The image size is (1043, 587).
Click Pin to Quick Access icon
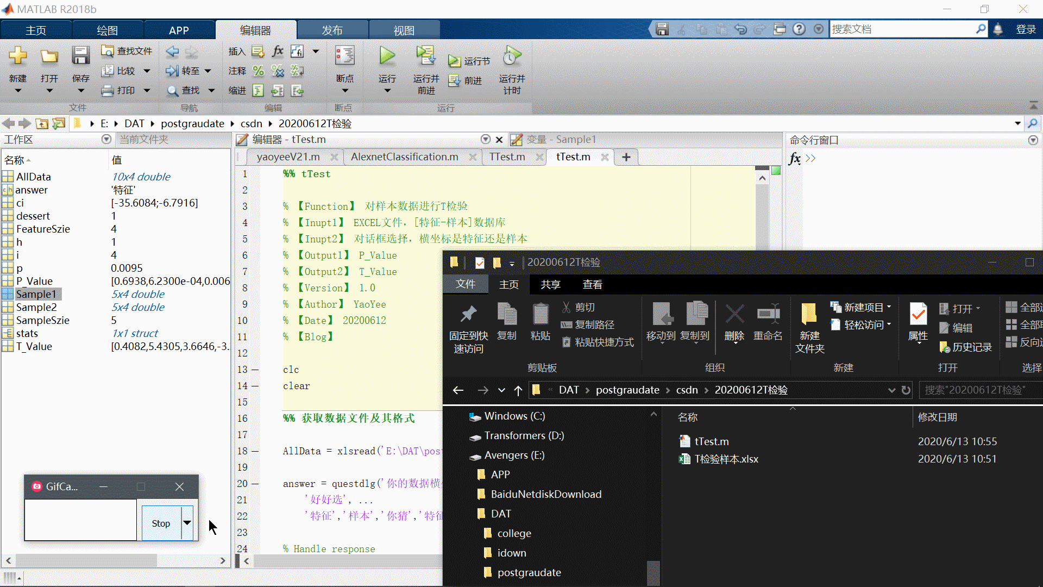pyautogui.click(x=468, y=314)
